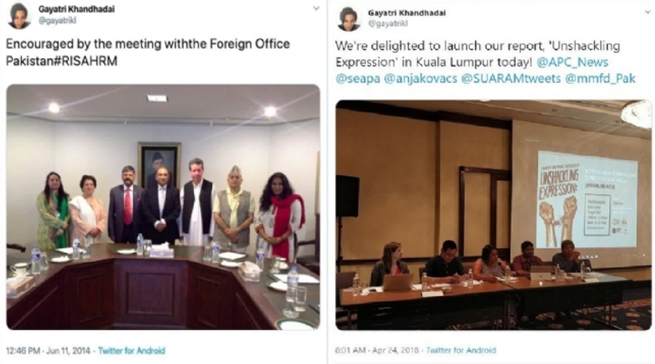Image resolution: width=655 pixels, height=364 pixels.
Task: Expand the left tweet's options chevron
Action: point(316,8)
